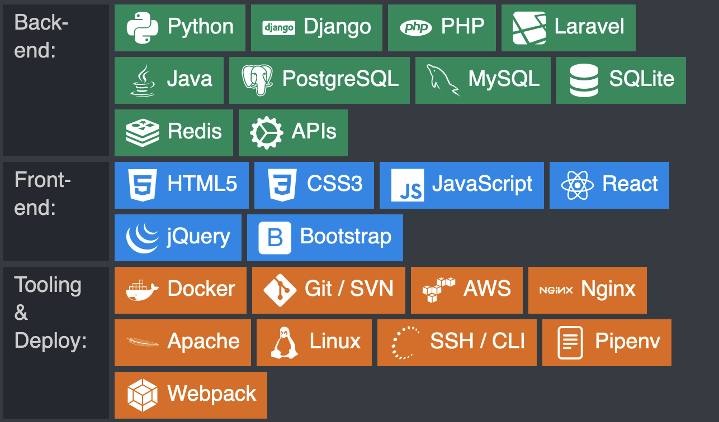Click the Bootstrap B icon
The width and height of the screenshot is (719, 422).
pyautogui.click(x=275, y=238)
